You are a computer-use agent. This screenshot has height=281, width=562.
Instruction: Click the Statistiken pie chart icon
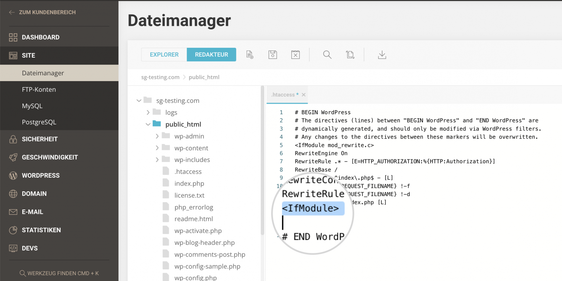(13, 230)
